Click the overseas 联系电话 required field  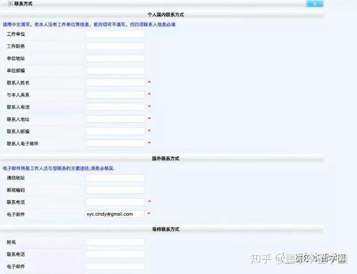click(115, 202)
